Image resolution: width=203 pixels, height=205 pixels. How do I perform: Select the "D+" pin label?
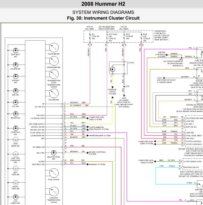click(x=44, y=104)
